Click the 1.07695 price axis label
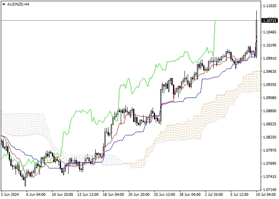The width and height of the screenshot is (279, 199). 269,164
